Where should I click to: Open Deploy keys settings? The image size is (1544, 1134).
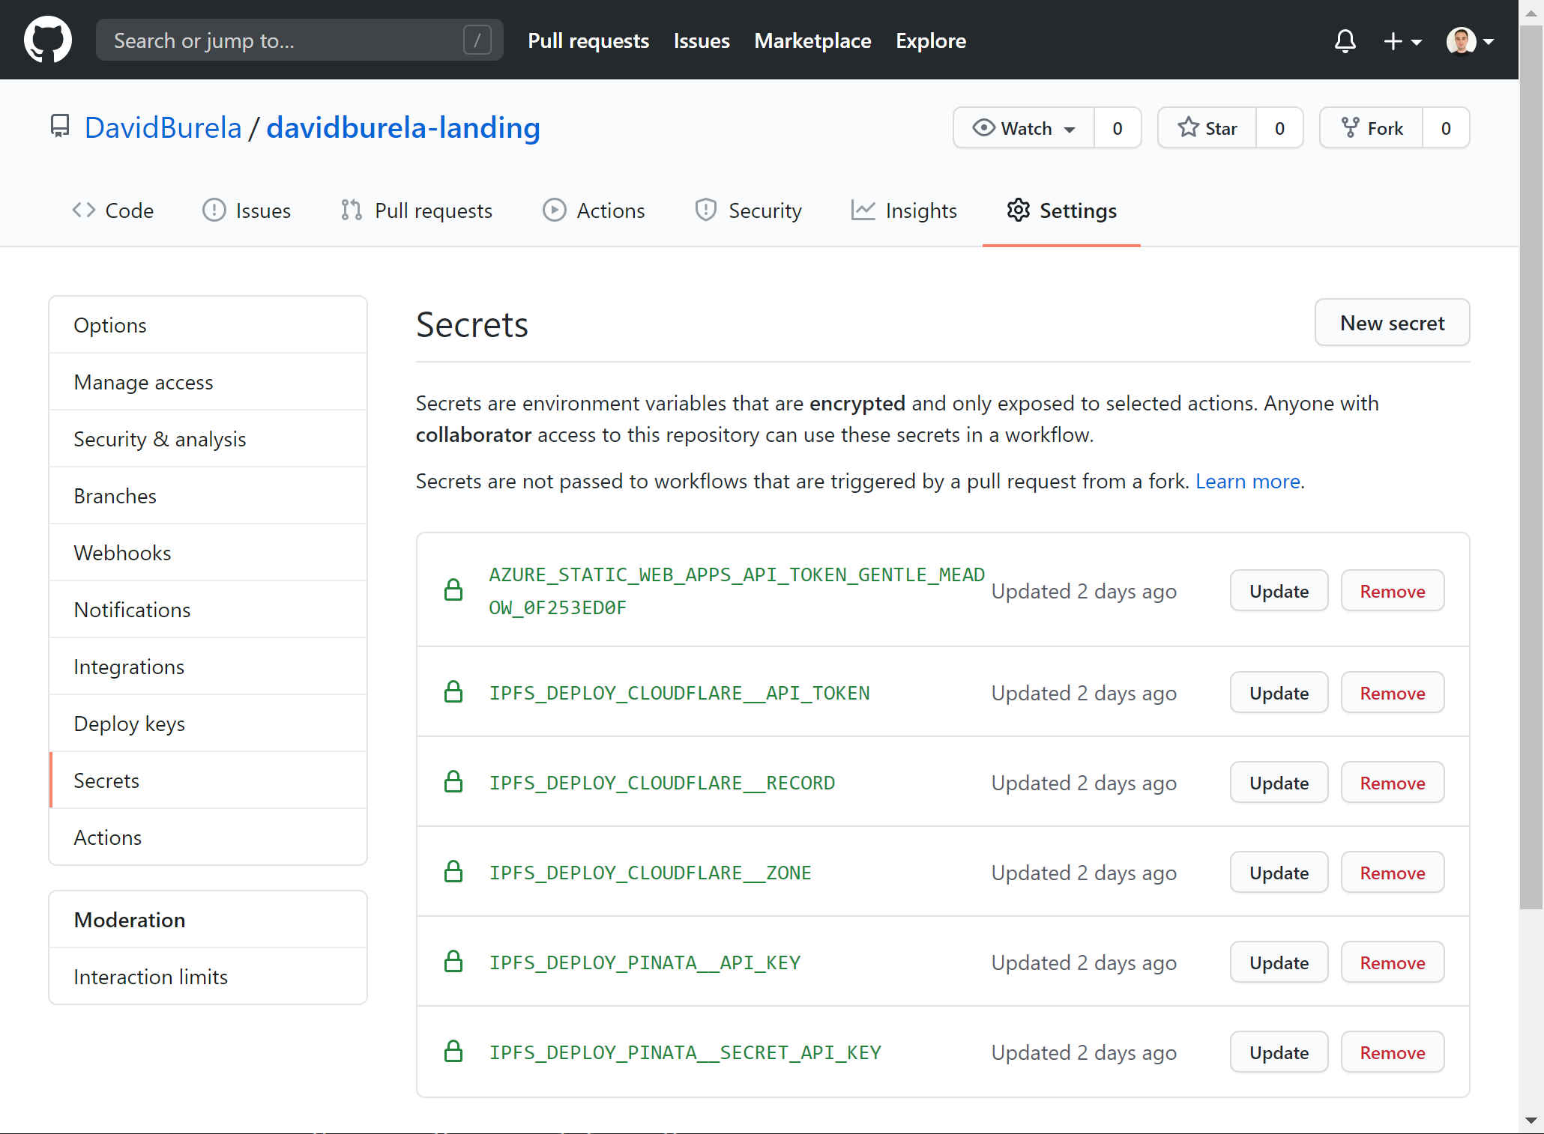[208, 724]
